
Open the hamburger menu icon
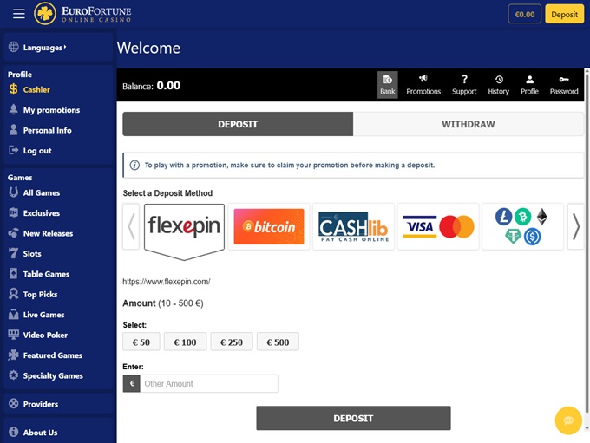(19, 14)
